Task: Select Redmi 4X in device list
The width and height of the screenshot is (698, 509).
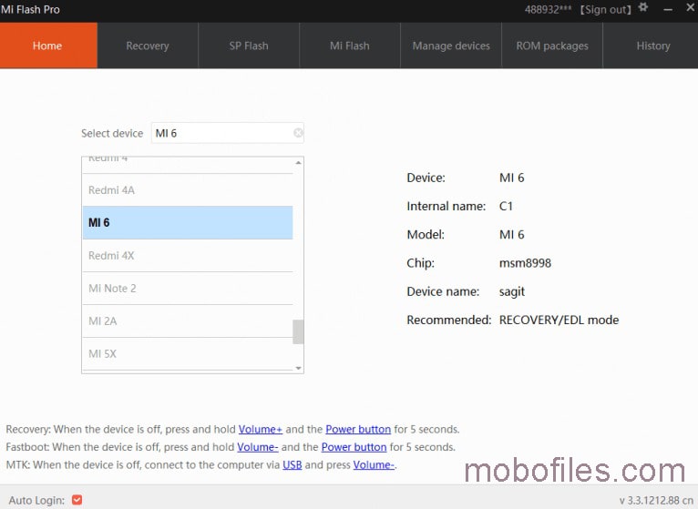Action: (x=188, y=255)
